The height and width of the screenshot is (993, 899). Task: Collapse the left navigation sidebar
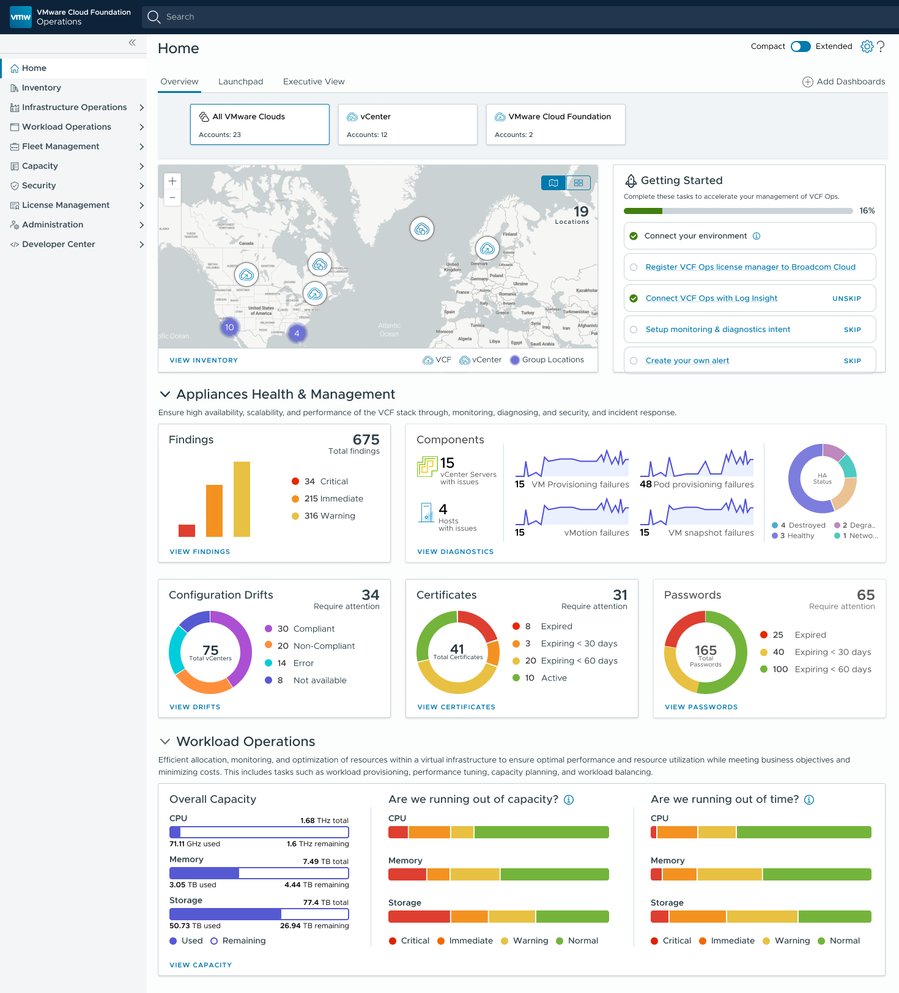[132, 43]
